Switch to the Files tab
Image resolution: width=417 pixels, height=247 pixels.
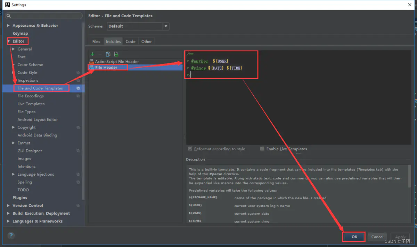96,41
